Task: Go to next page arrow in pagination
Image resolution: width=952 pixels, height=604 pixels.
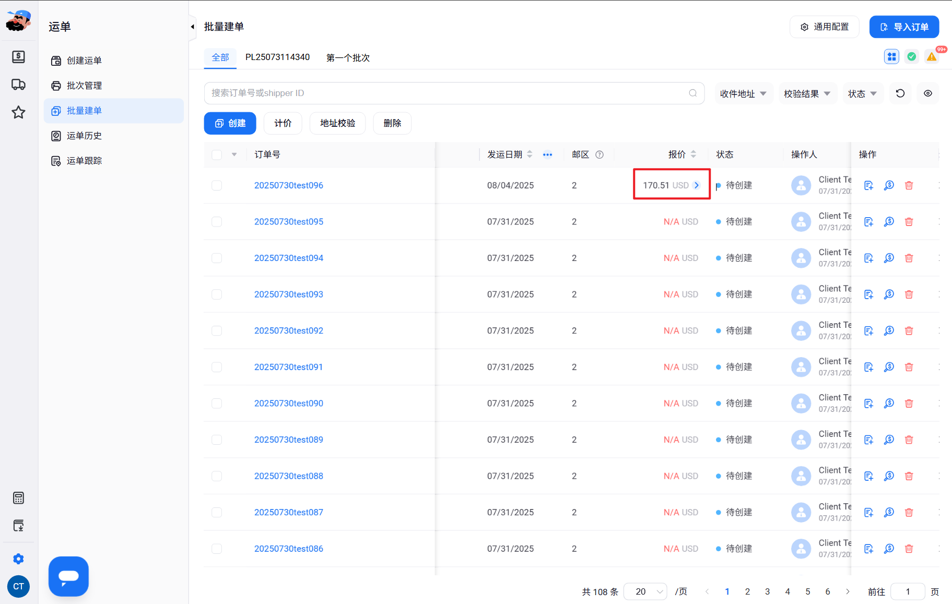Action: point(848,591)
